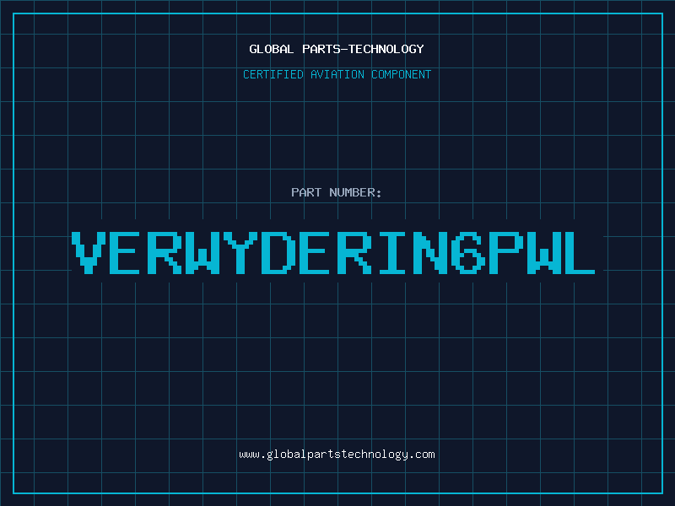Image resolution: width=675 pixels, height=506 pixels.
Task: Click the word GLOBAL in the heading
Action: pyautogui.click(x=271, y=49)
